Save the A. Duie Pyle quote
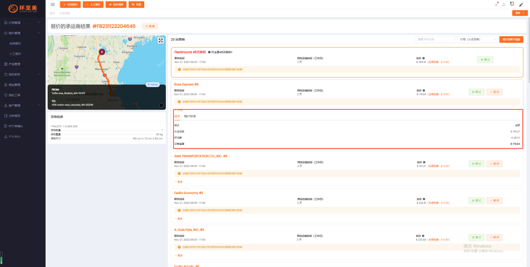This screenshot has width=530, height=267. [494, 237]
